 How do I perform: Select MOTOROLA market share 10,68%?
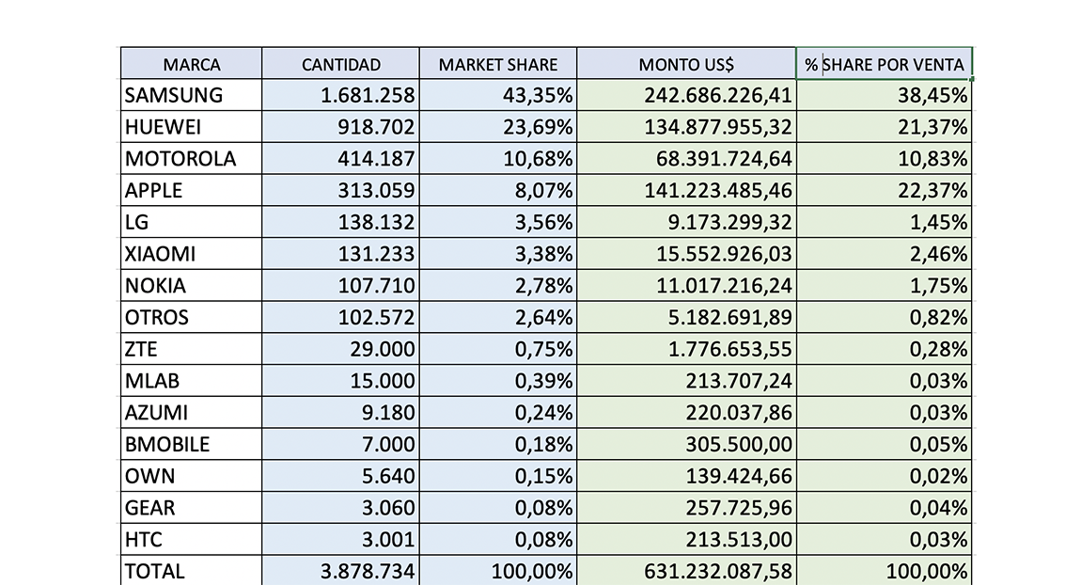click(x=498, y=159)
